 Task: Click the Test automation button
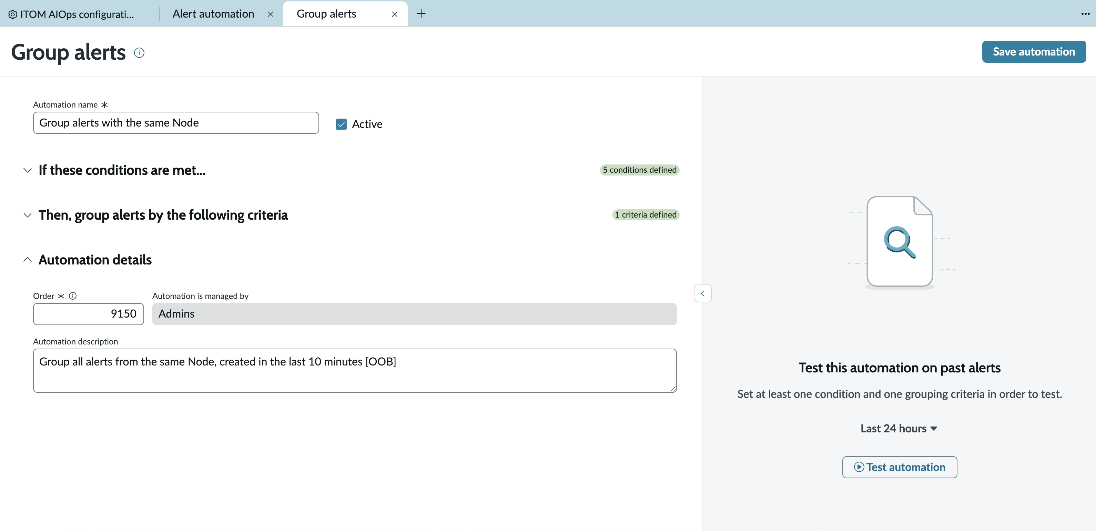click(899, 467)
